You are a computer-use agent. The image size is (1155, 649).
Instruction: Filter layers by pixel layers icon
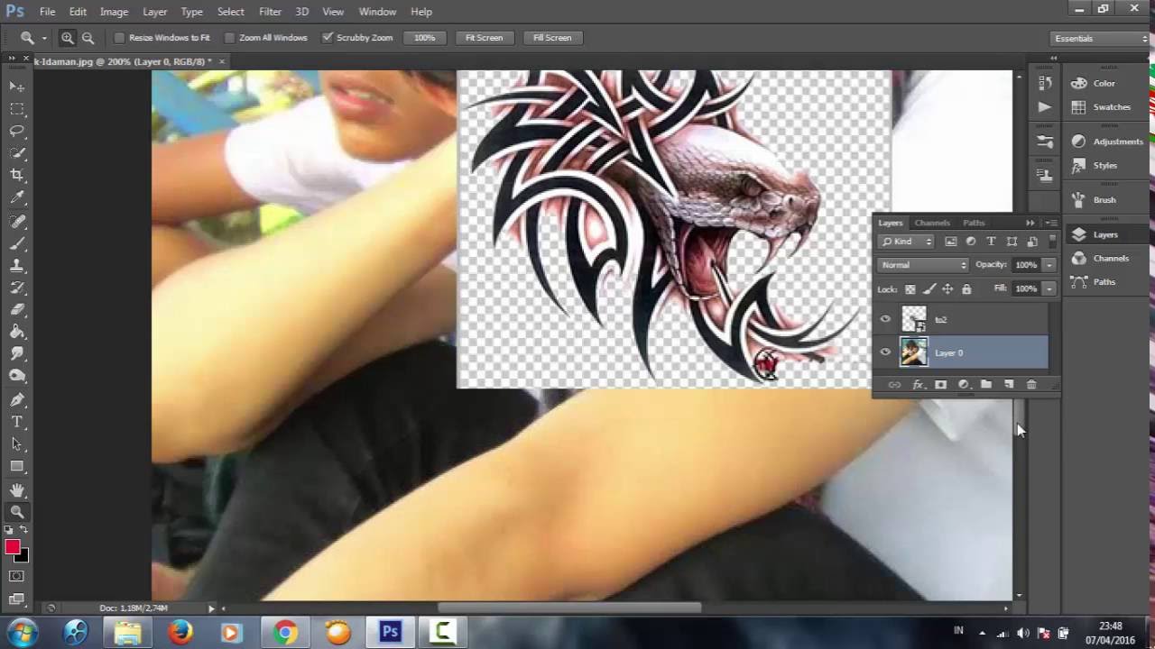point(950,242)
